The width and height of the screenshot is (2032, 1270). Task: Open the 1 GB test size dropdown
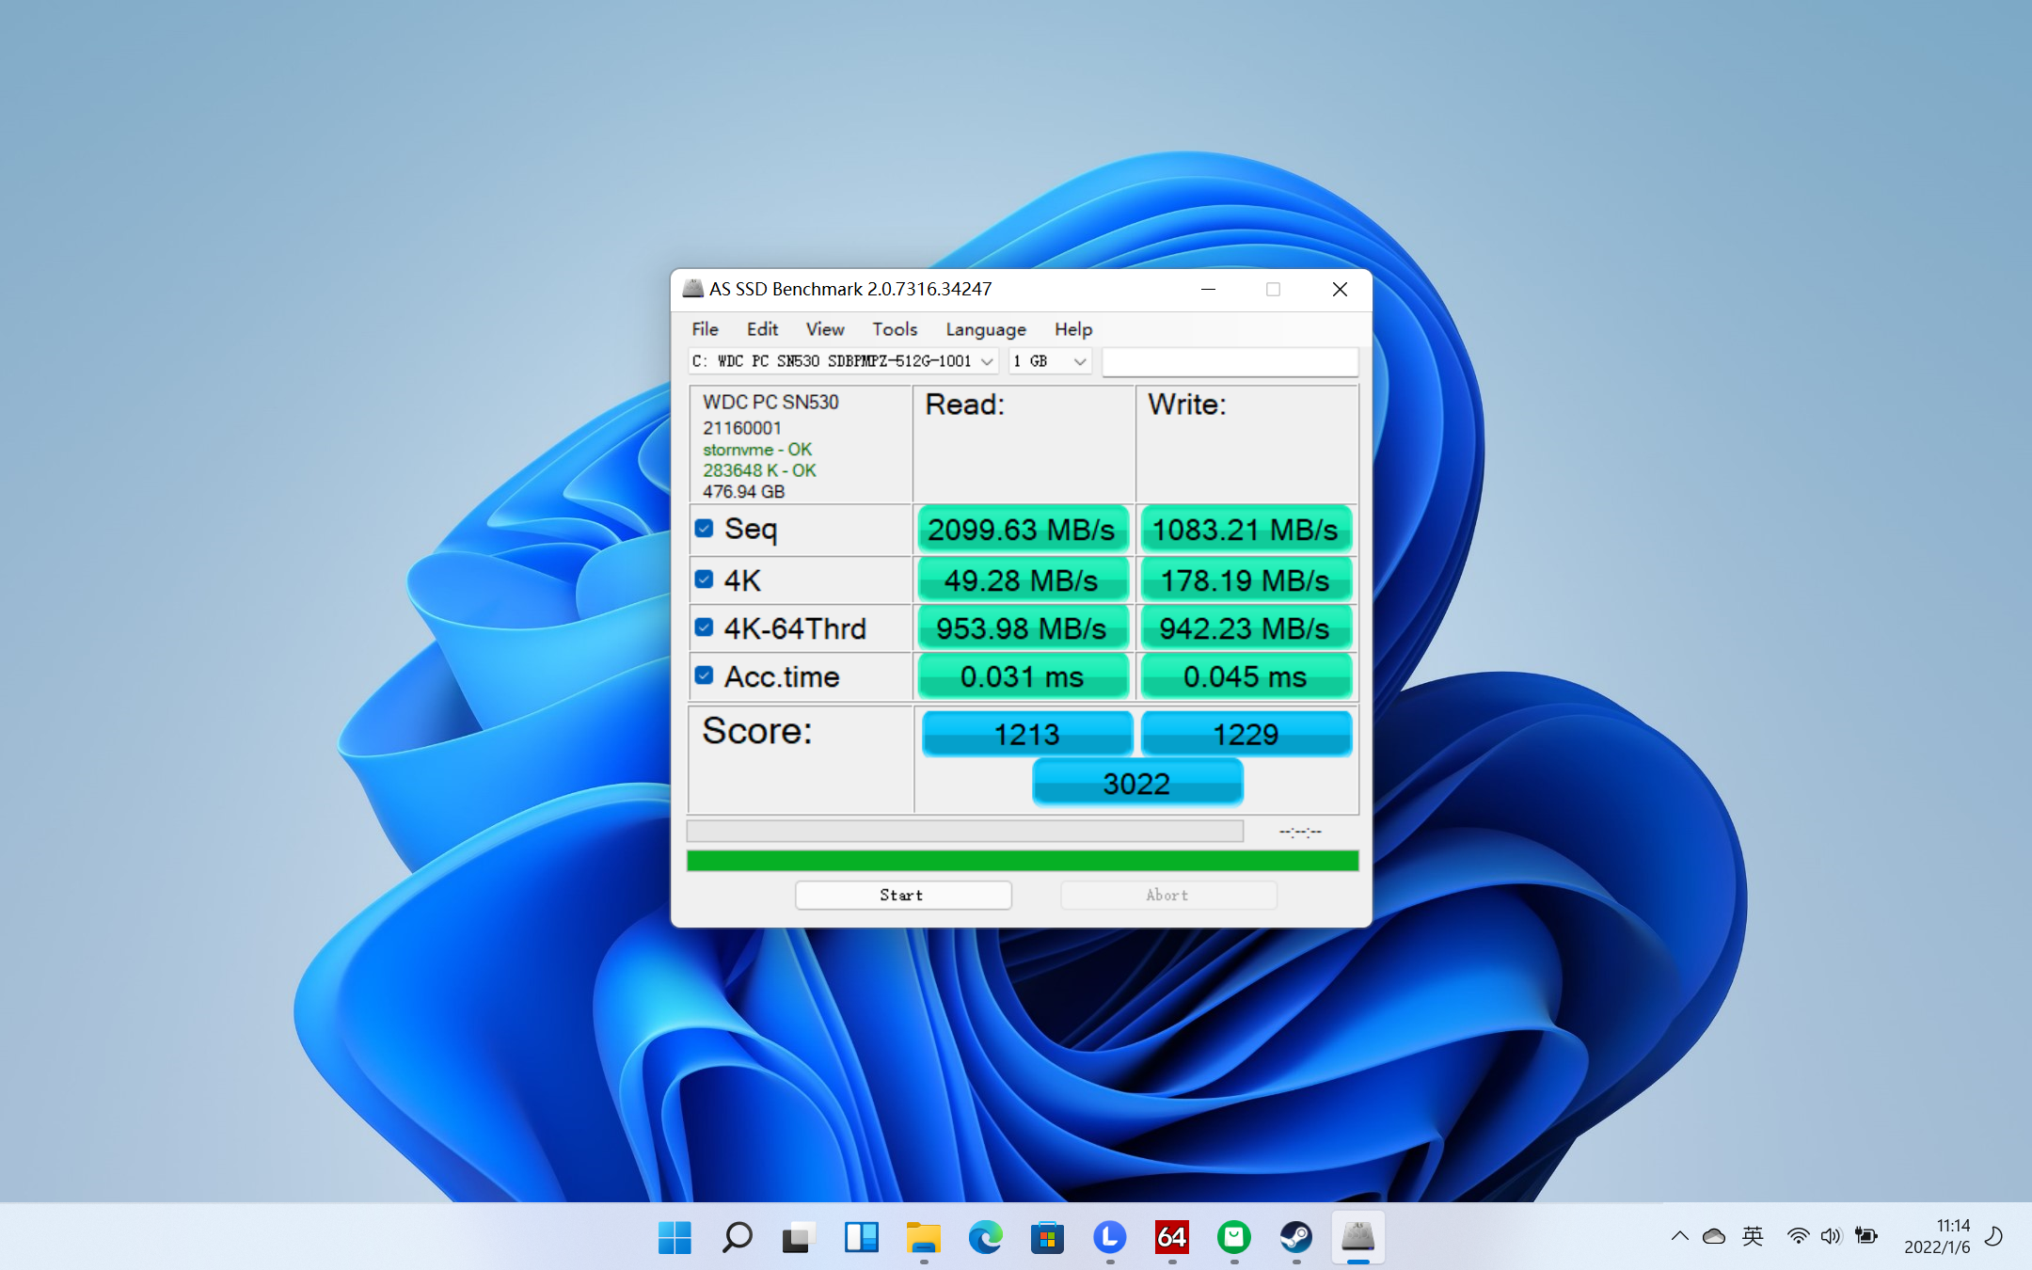pyautogui.click(x=1050, y=361)
